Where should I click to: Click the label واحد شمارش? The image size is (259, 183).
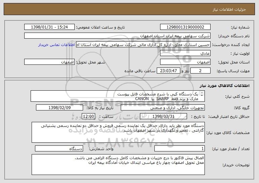(x=101, y=149)
